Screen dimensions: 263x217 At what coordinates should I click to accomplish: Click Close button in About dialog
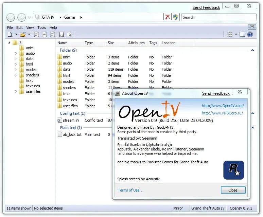click(x=233, y=190)
